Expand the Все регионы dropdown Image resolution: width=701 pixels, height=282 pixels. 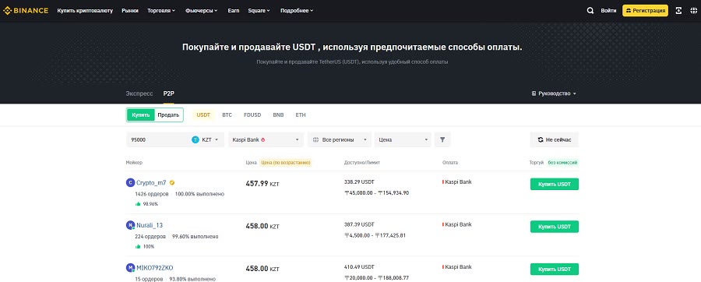pos(340,139)
